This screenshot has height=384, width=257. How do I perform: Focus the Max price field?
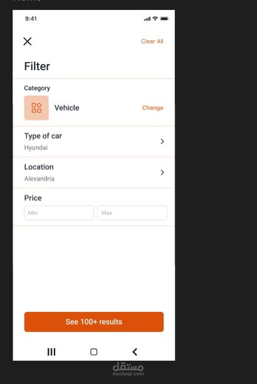(x=132, y=213)
